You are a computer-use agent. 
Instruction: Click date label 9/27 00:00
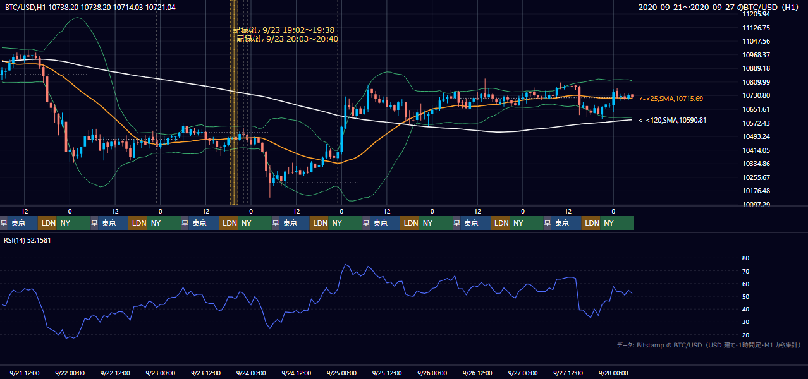pos(523,373)
